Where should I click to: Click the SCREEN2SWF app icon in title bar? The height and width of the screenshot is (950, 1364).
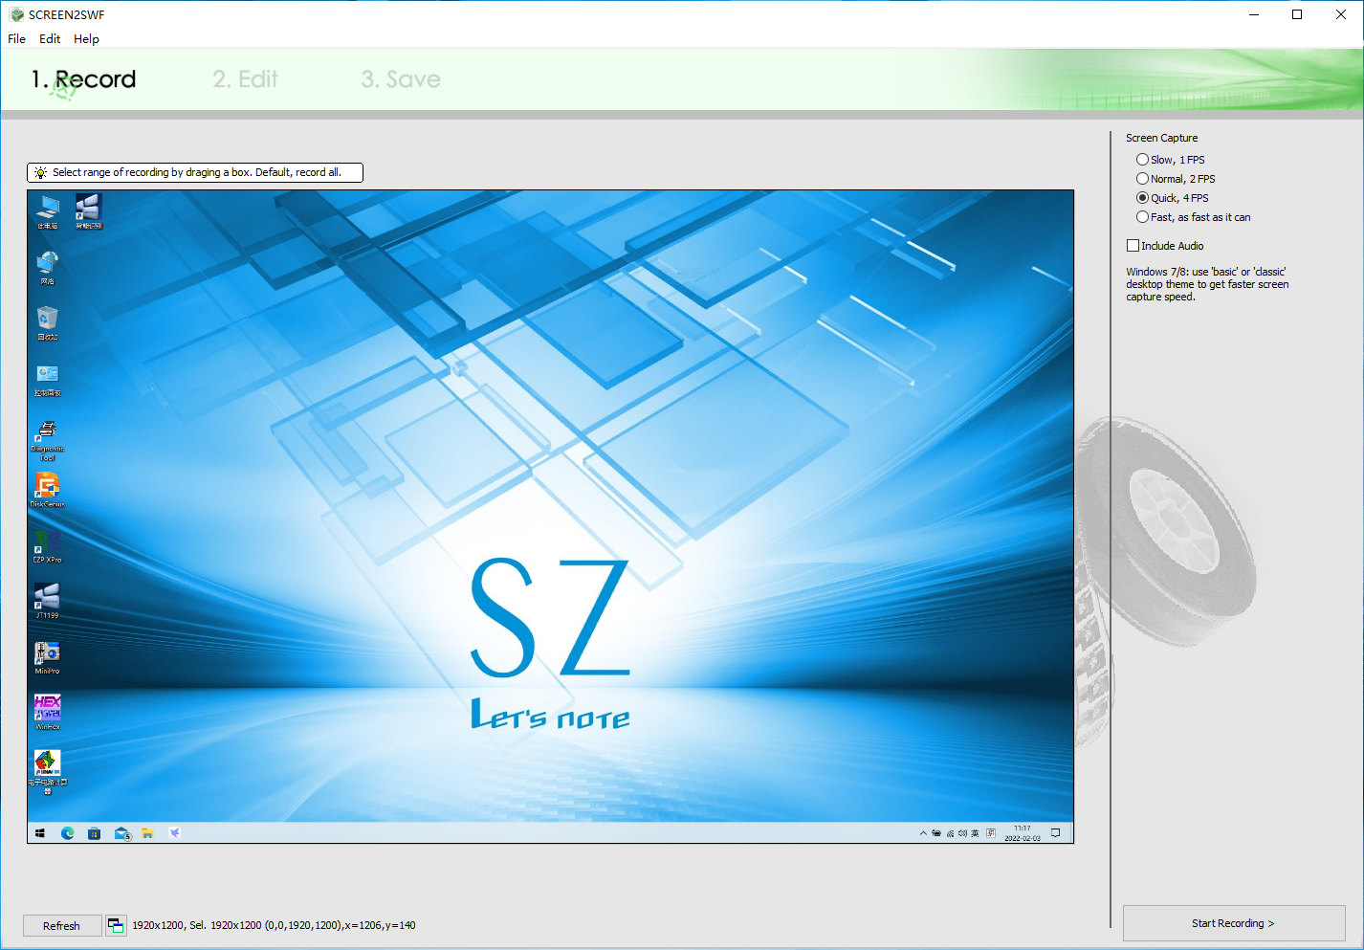pos(16,14)
